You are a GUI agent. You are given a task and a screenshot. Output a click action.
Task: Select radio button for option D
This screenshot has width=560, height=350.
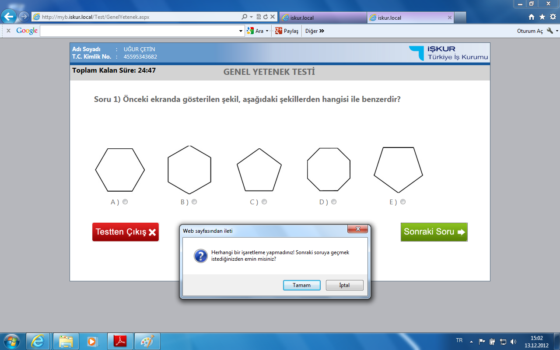tap(334, 202)
